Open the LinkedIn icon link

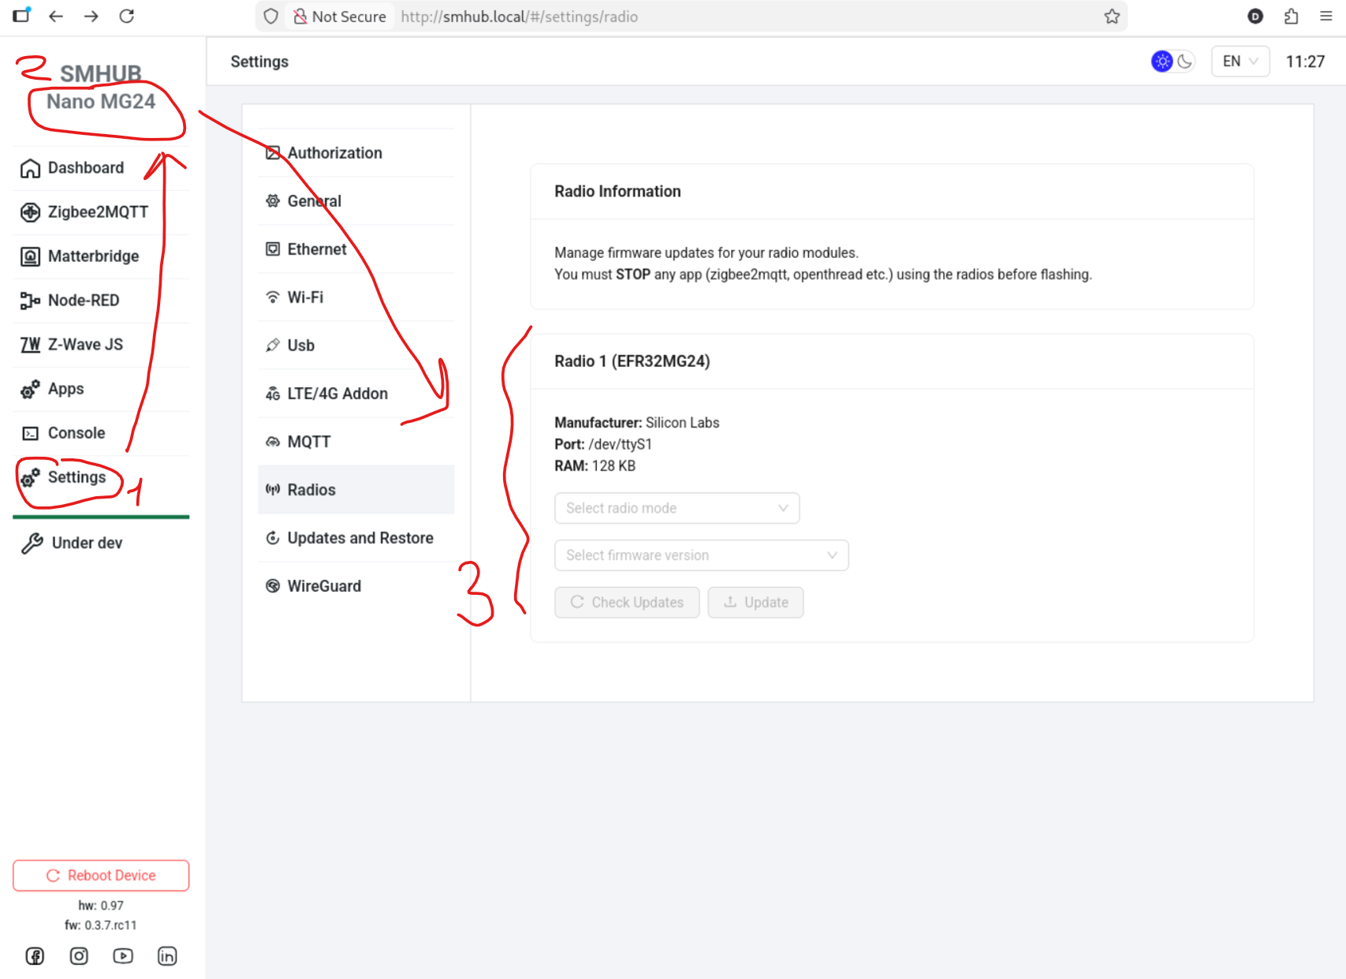[x=167, y=956]
